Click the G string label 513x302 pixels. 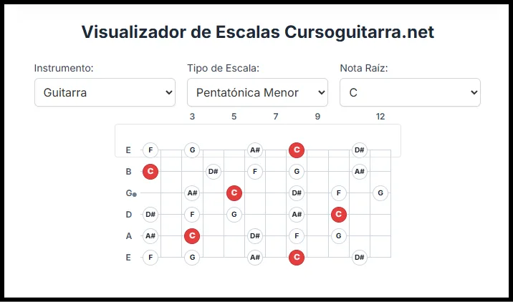pyautogui.click(x=129, y=193)
